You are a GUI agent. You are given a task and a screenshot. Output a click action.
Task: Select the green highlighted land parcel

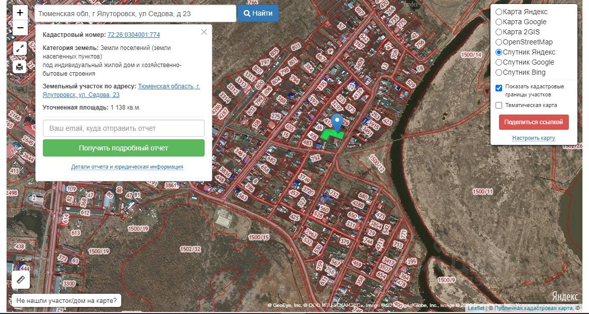[331, 135]
